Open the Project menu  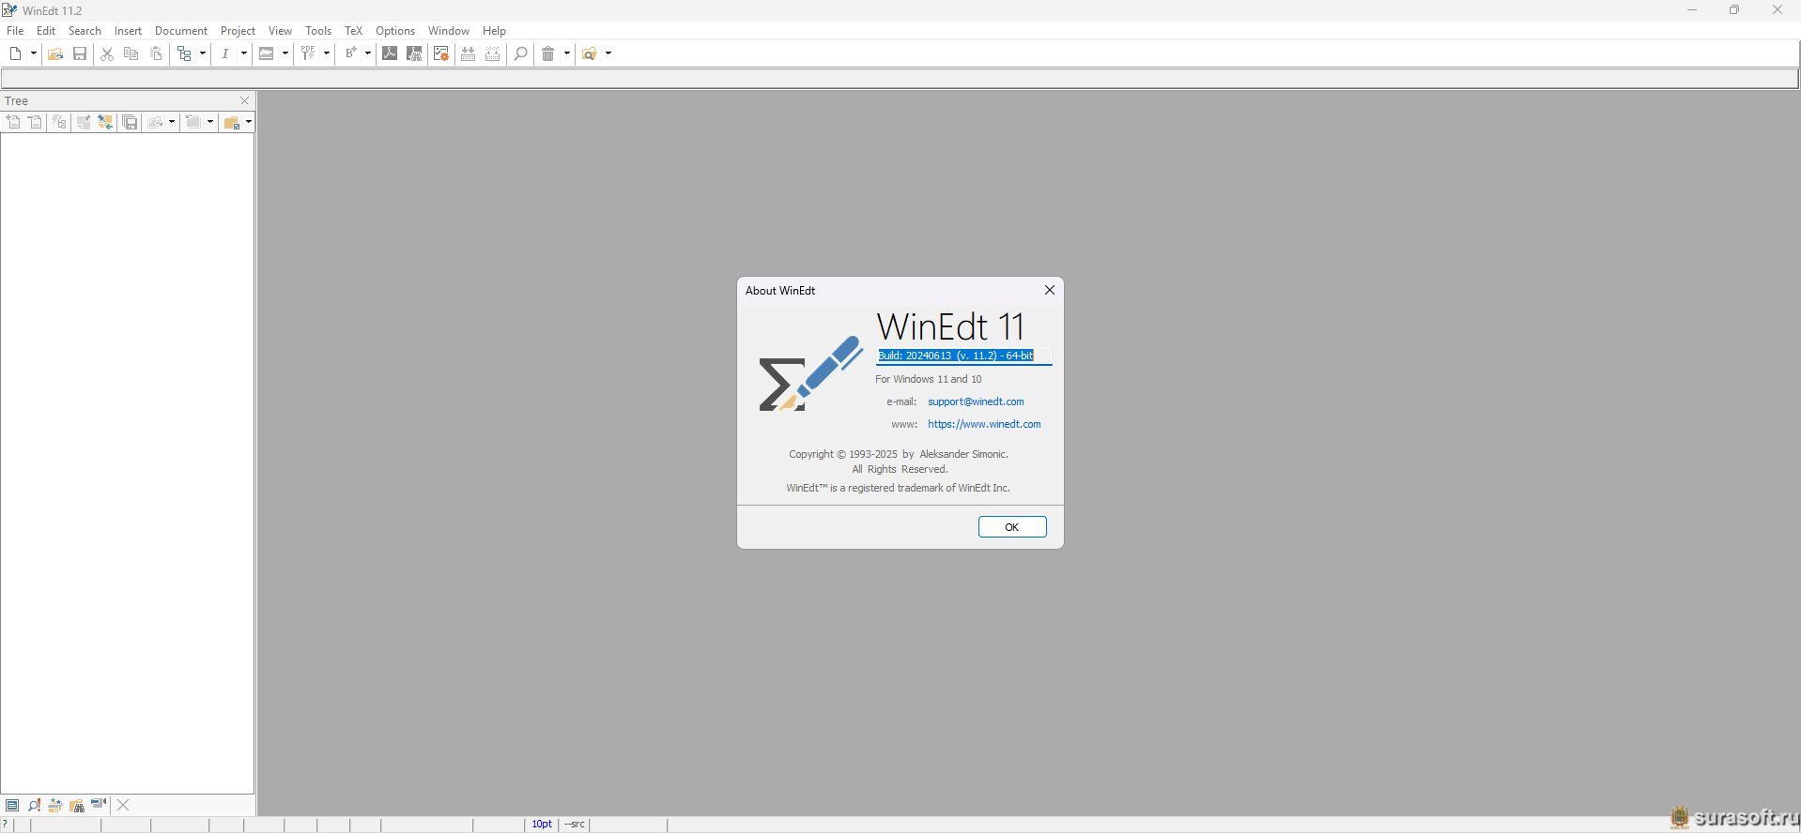(238, 31)
